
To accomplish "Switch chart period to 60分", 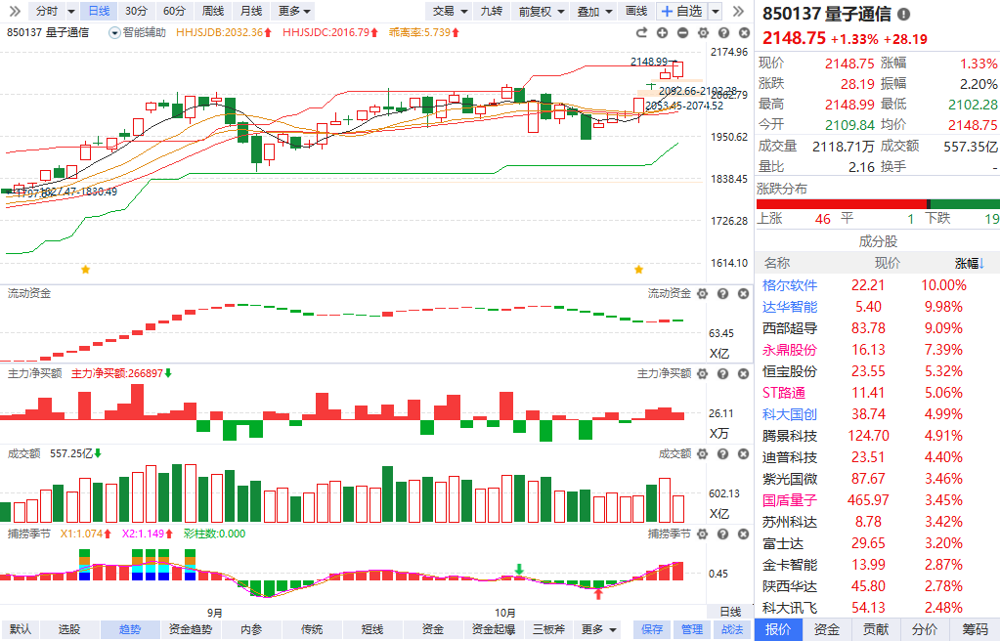I will (x=174, y=11).
